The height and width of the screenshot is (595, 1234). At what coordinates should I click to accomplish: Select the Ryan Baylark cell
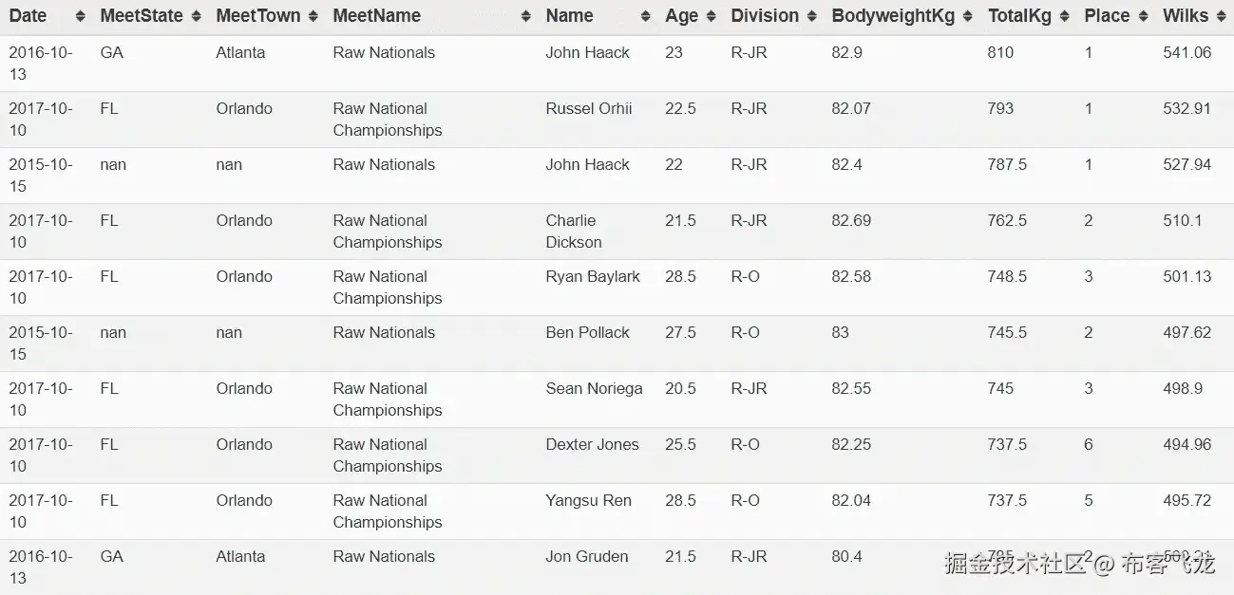(x=593, y=277)
